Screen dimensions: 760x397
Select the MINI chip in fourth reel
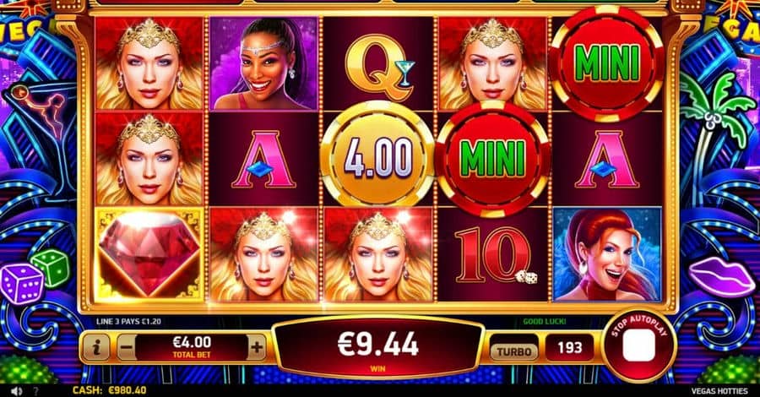click(x=492, y=158)
